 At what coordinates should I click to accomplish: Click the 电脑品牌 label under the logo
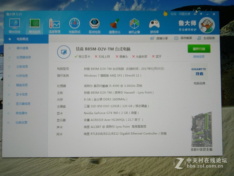[199, 83]
